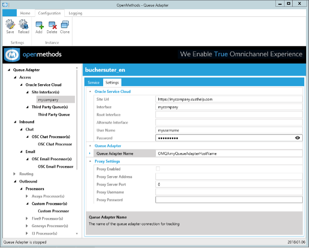Click the 'Queue Adapter Name' row label
Viewport: 309px width, 248px height.
(115, 154)
